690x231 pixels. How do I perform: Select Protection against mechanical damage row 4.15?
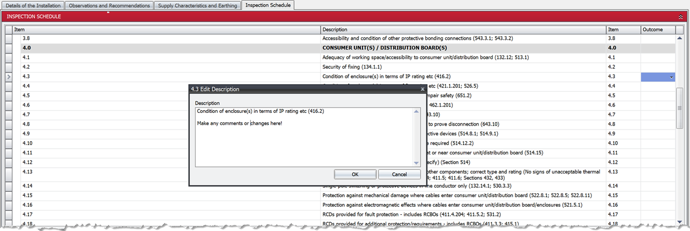(x=348, y=195)
